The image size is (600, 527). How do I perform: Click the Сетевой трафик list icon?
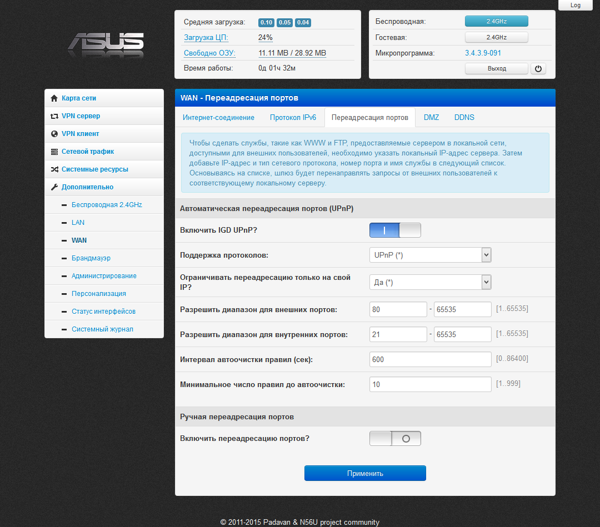[x=54, y=152]
